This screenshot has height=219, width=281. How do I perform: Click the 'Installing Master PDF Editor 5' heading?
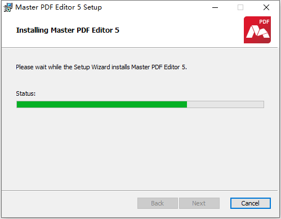(x=68, y=30)
